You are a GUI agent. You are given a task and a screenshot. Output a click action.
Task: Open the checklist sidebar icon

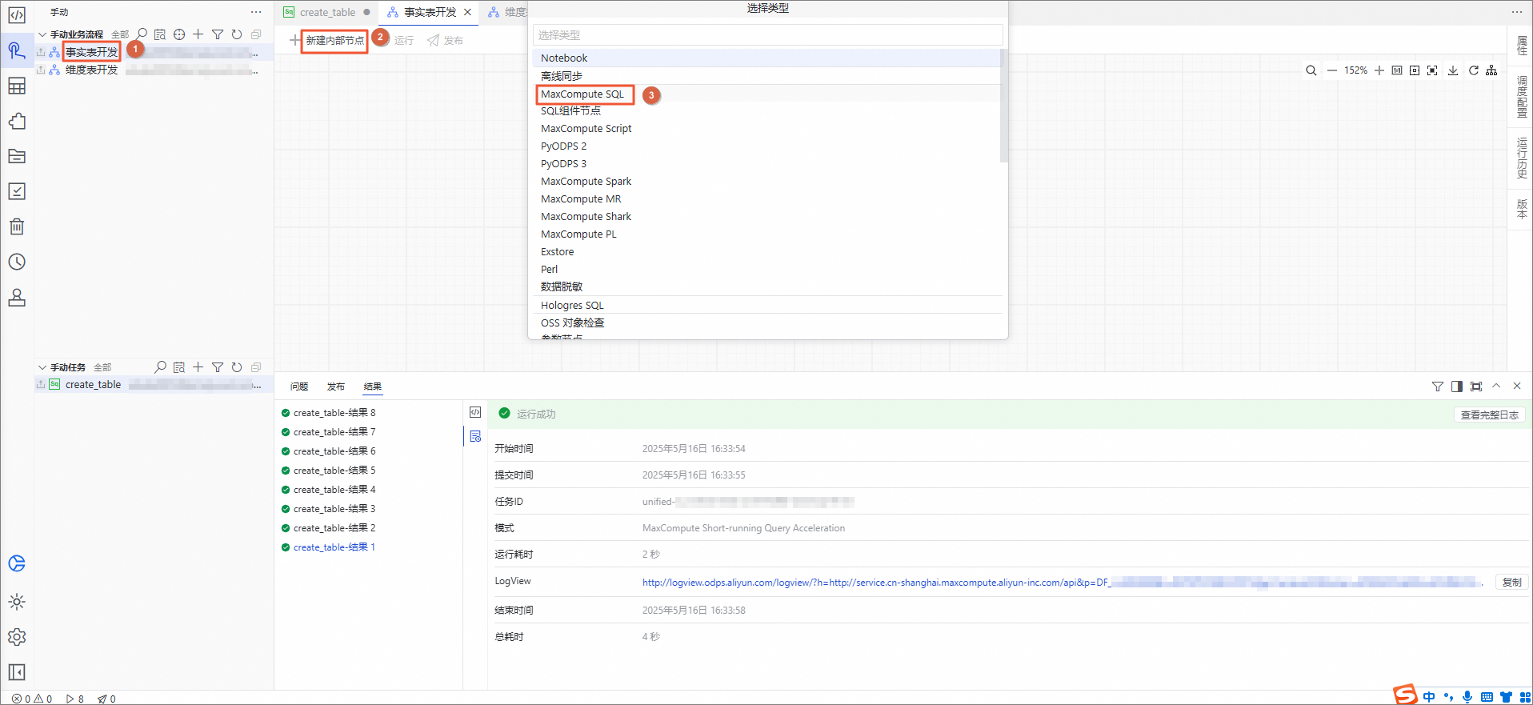(x=17, y=191)
